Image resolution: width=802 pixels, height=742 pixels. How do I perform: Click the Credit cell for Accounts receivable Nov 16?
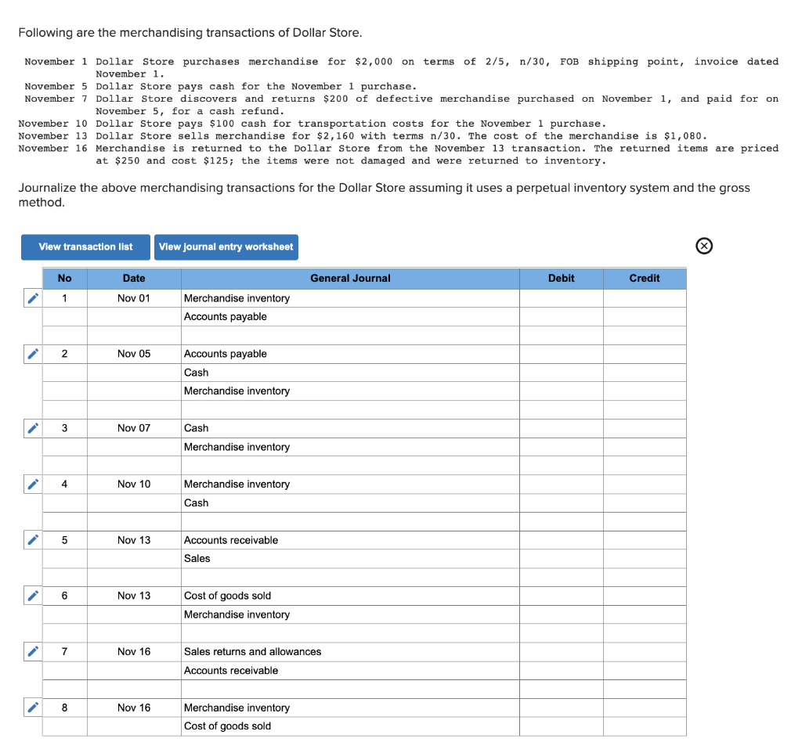point(645,670)
